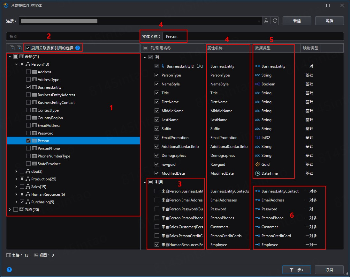The height and width of the screenshot is (277, 350).
Task: Click the 数据类型 column header
Action: [x=277, y=48]
